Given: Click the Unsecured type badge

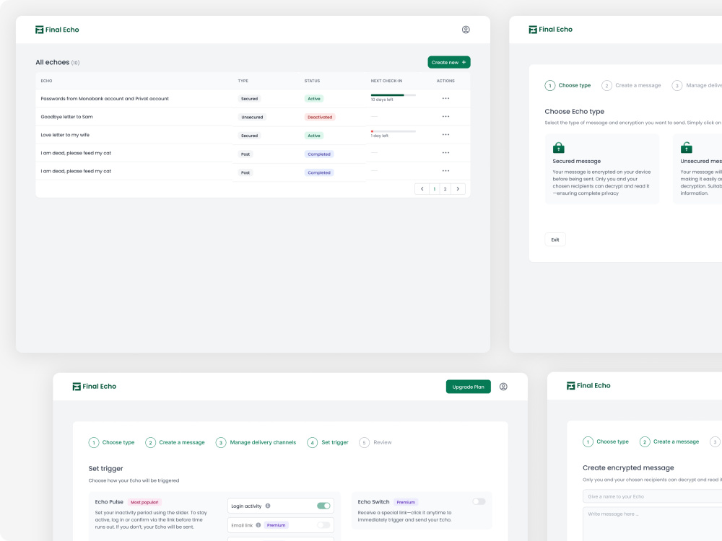Looking at the screenshot, I should (252, 118).
